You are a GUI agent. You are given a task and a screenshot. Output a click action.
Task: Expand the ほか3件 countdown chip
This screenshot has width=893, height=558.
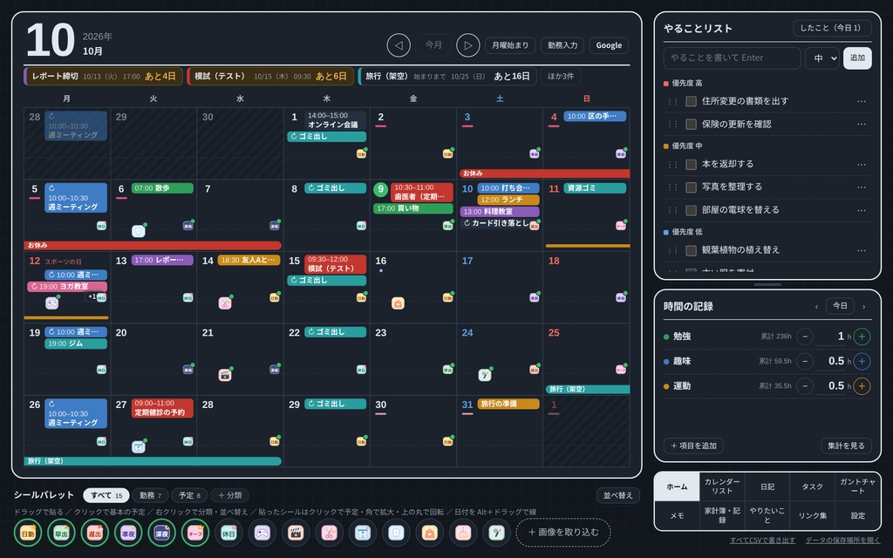click(561, 77)
